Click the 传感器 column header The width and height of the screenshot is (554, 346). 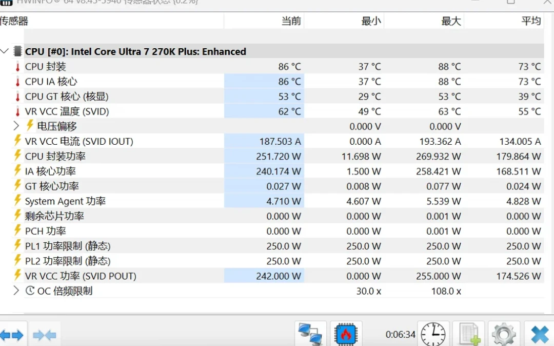(x=112, y=21)
